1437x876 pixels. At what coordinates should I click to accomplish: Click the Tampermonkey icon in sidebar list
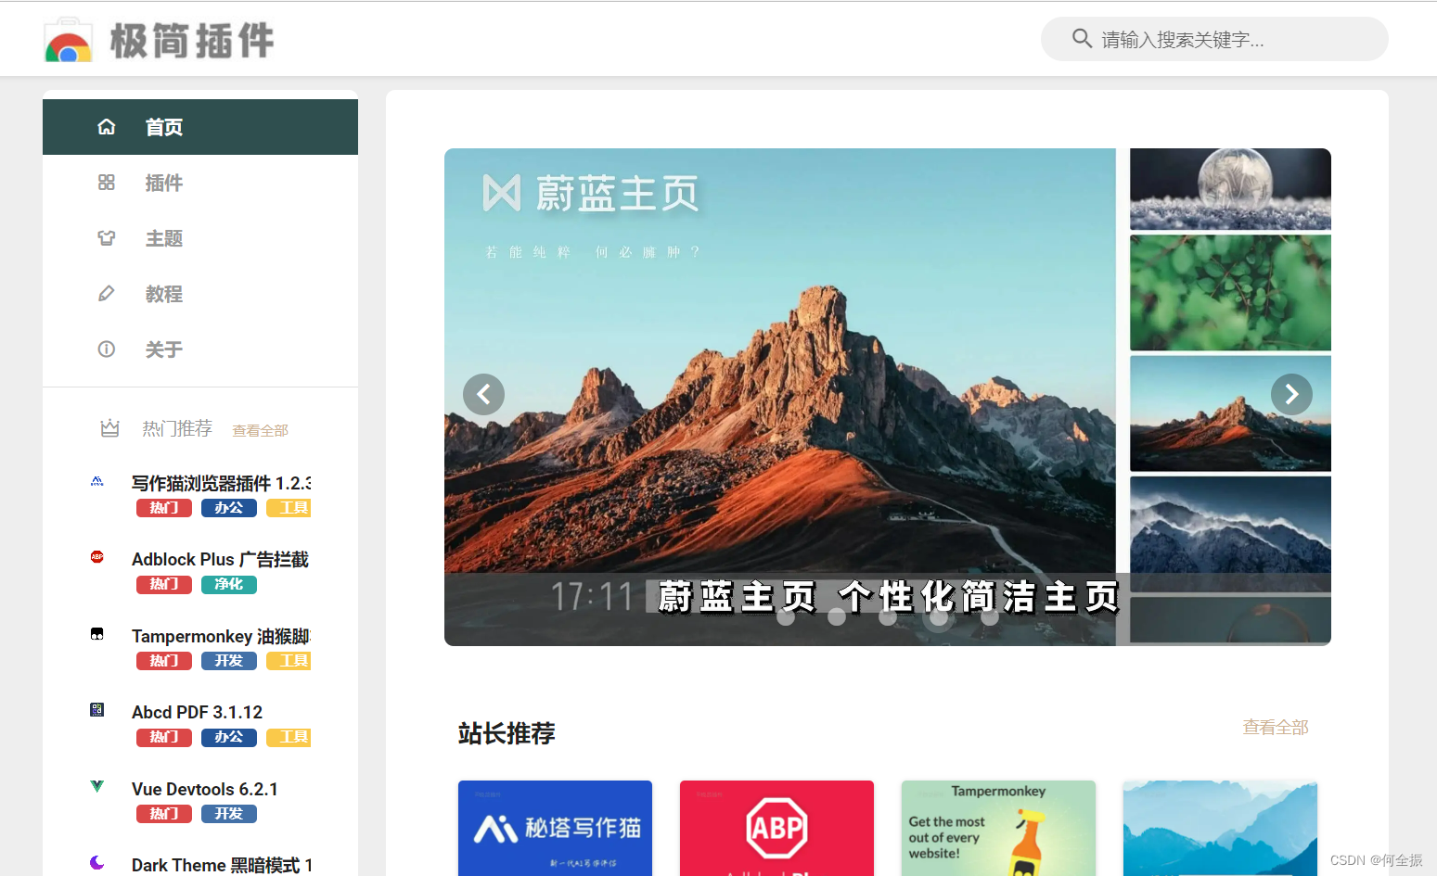point(97,634)
